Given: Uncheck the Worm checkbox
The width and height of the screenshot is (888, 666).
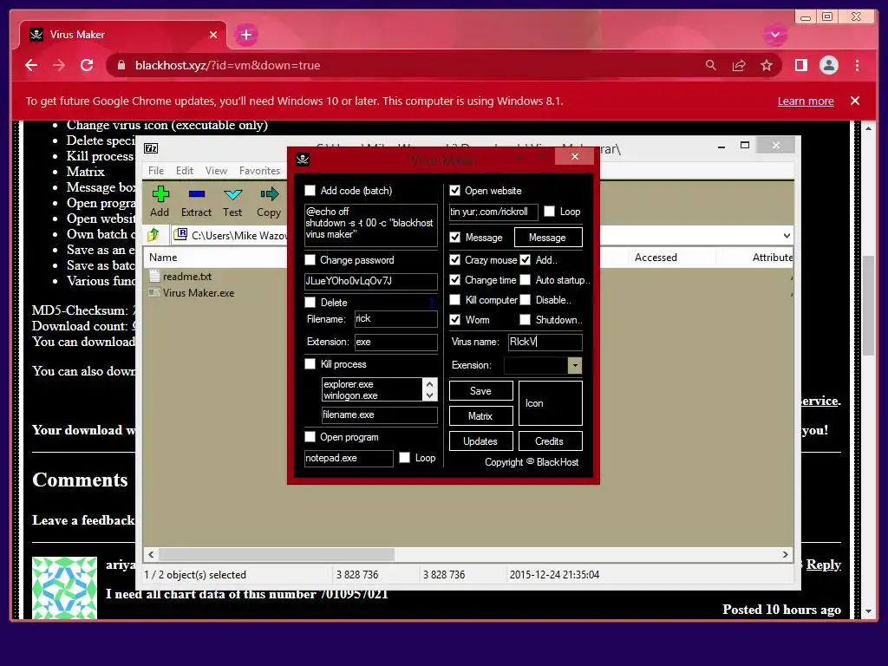Looking at the screenshot, I should (454, 319).
